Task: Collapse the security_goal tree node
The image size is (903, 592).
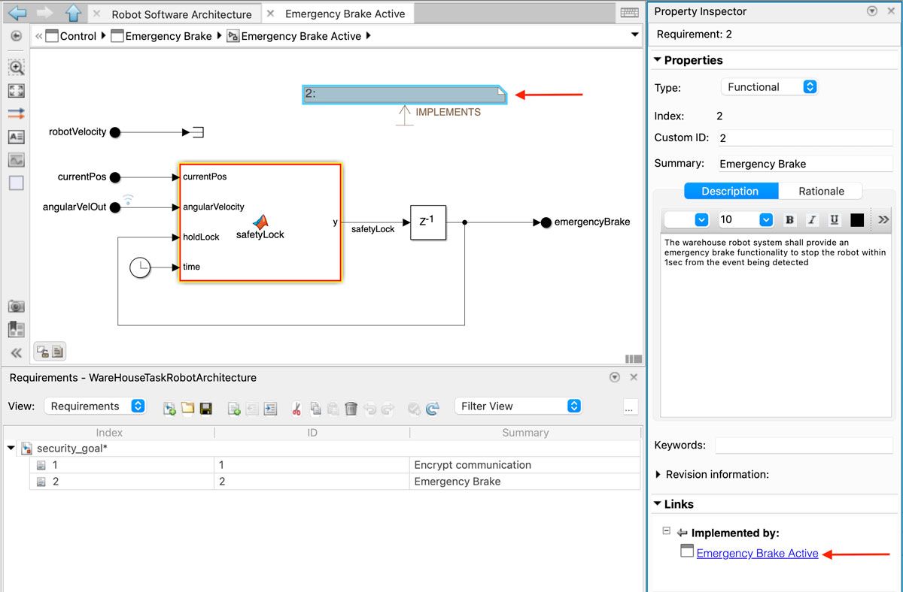Action: coord(11,449)
